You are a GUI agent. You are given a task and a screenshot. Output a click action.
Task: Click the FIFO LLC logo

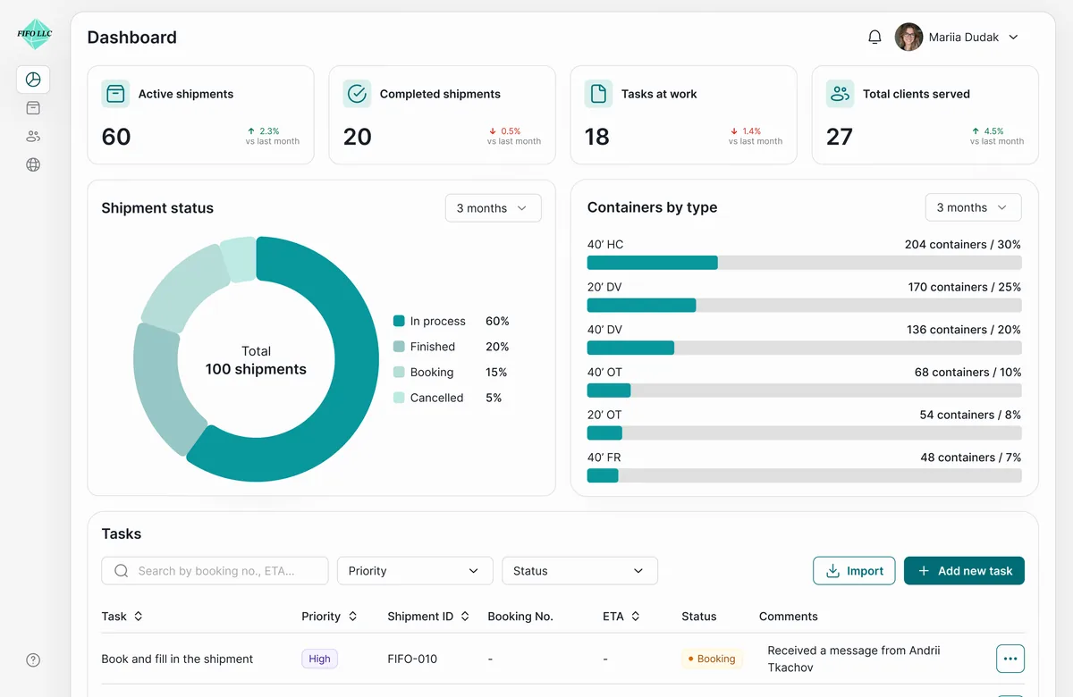coord(34,34)
